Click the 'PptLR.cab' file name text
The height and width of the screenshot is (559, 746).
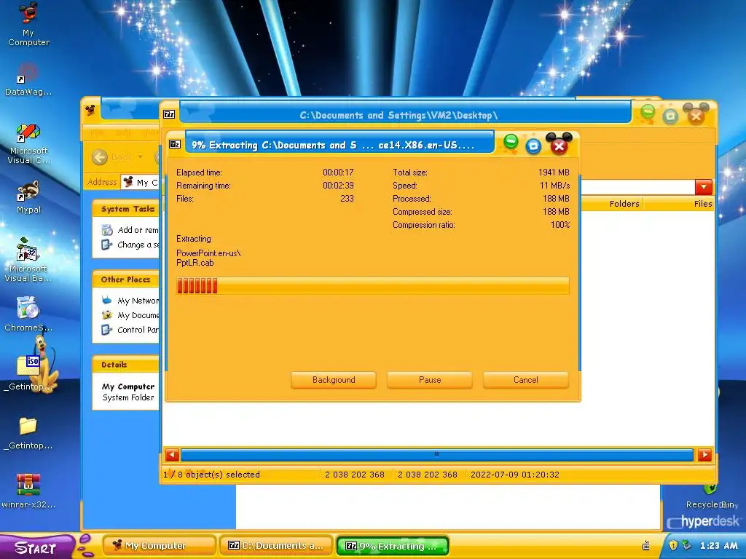point(195,263)
